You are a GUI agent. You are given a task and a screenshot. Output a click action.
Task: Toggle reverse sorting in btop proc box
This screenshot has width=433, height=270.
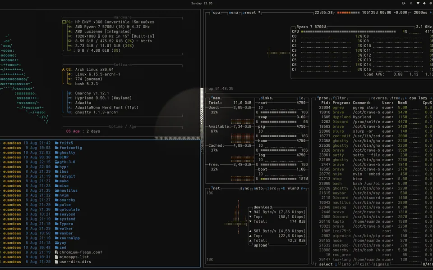(x=378, y=98)
